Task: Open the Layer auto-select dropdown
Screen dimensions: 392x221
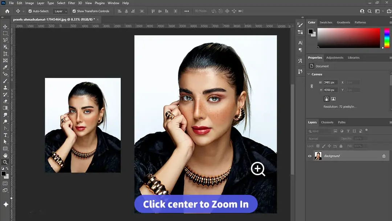Action: pos(61,11)
